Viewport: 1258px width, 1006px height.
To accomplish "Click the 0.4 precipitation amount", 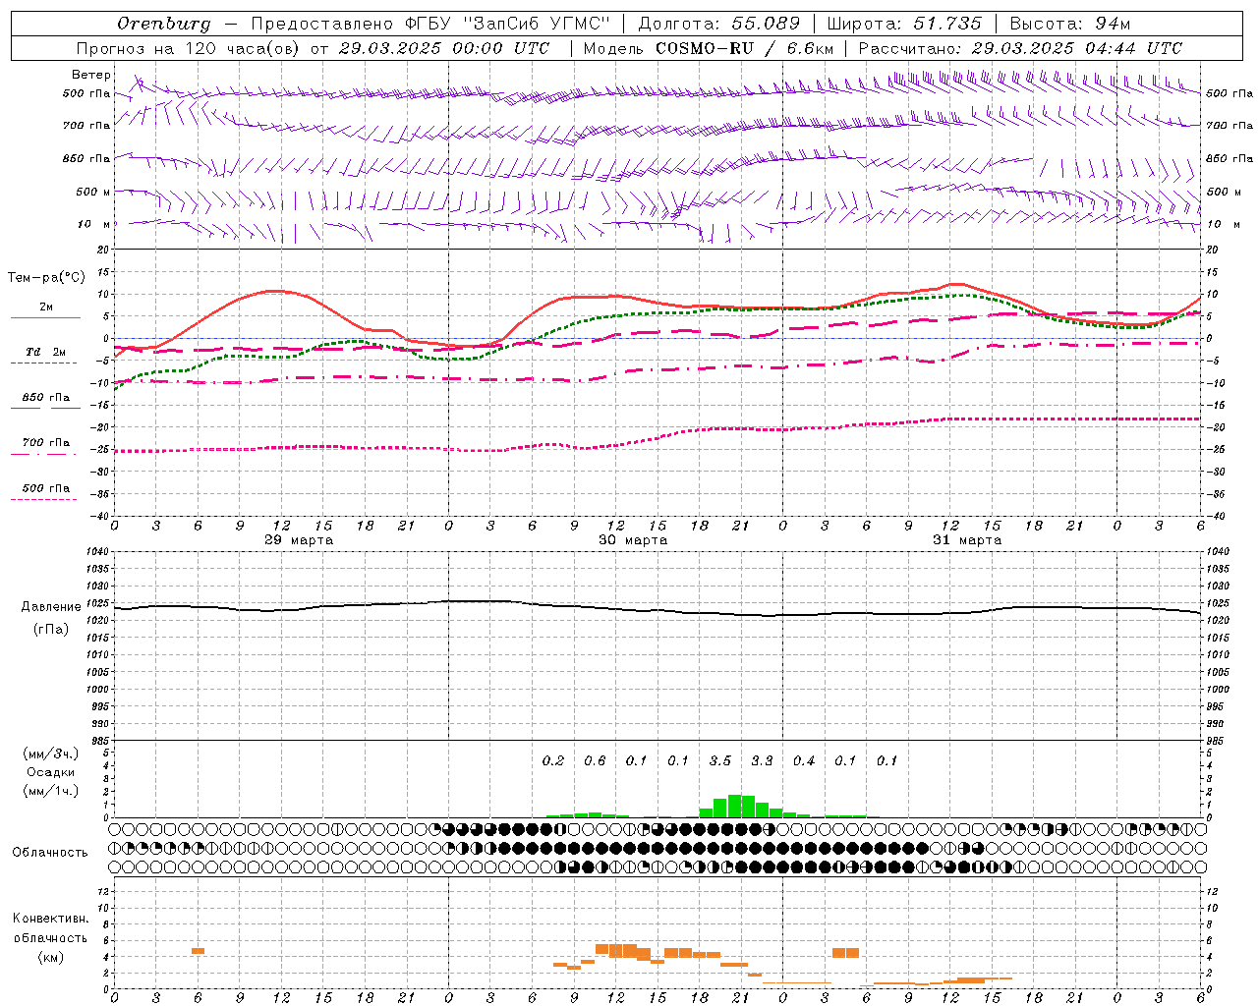I will [x=804, y=760].
